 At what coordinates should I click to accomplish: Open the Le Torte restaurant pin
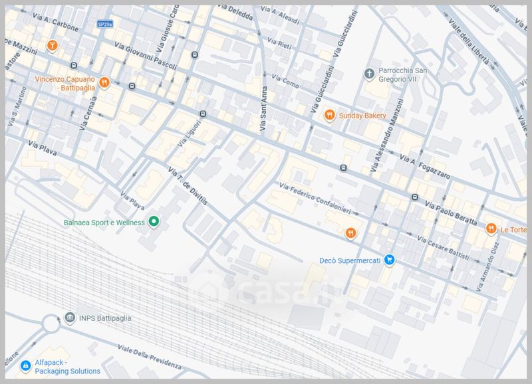[x=491, y=229]
